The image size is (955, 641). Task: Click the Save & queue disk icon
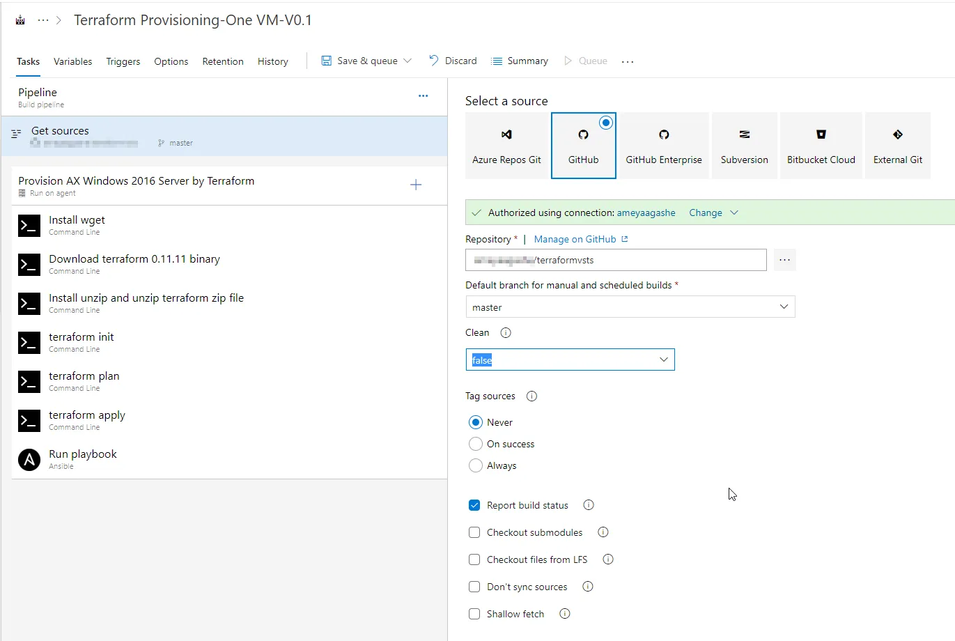pyautogui.click(x=326, y=61)
